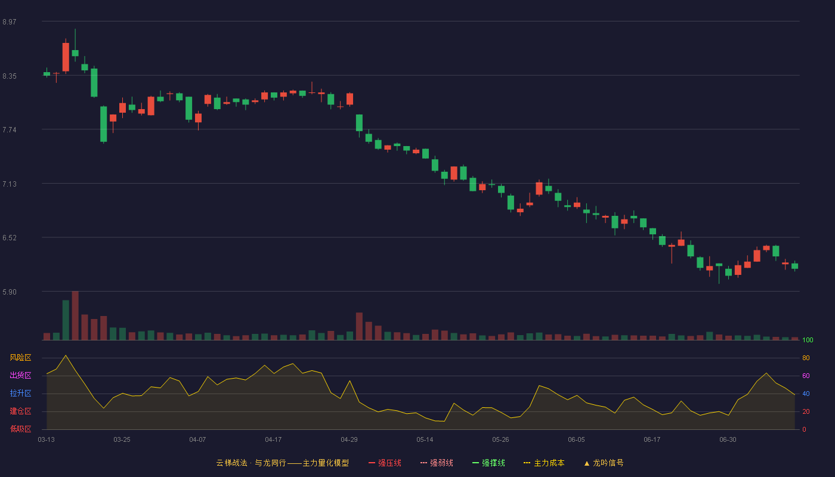The height and width of the screenshot is (477, 835).
Task: Select the 05-26 date label
Action: pyautogui.click(x=500, y=439)
